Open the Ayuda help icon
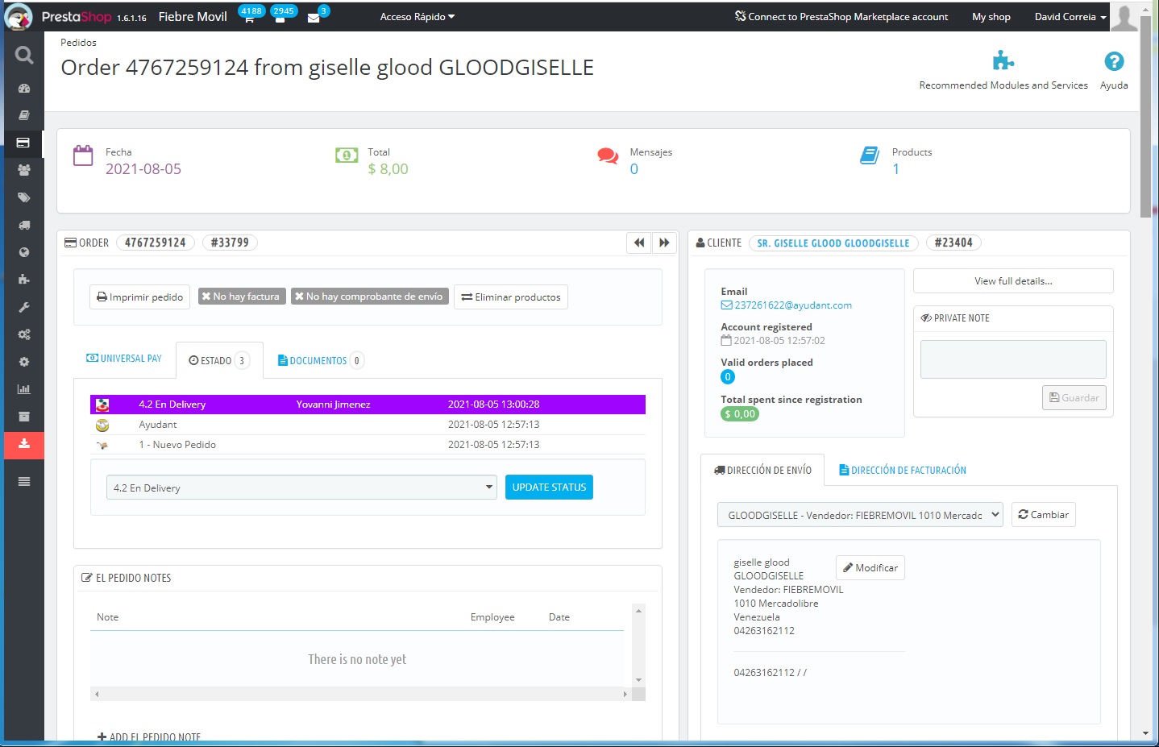 point(1113,62)
